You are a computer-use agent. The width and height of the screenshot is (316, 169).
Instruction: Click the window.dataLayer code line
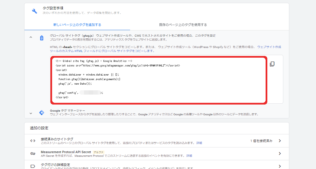point(89,74)
